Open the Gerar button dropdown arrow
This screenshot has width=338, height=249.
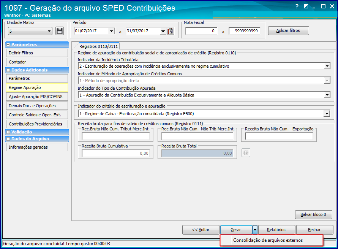[255, 230]
